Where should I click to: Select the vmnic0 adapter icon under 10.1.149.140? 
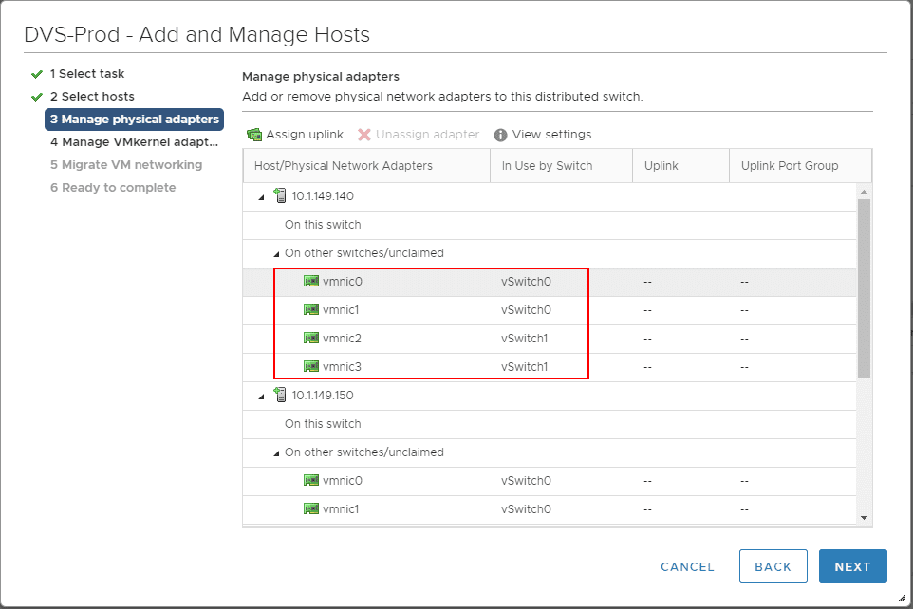[310, 282]
